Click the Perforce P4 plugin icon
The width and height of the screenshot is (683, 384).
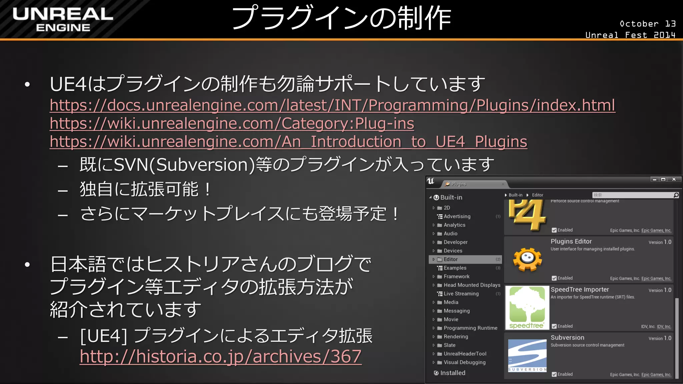[527, 216]
